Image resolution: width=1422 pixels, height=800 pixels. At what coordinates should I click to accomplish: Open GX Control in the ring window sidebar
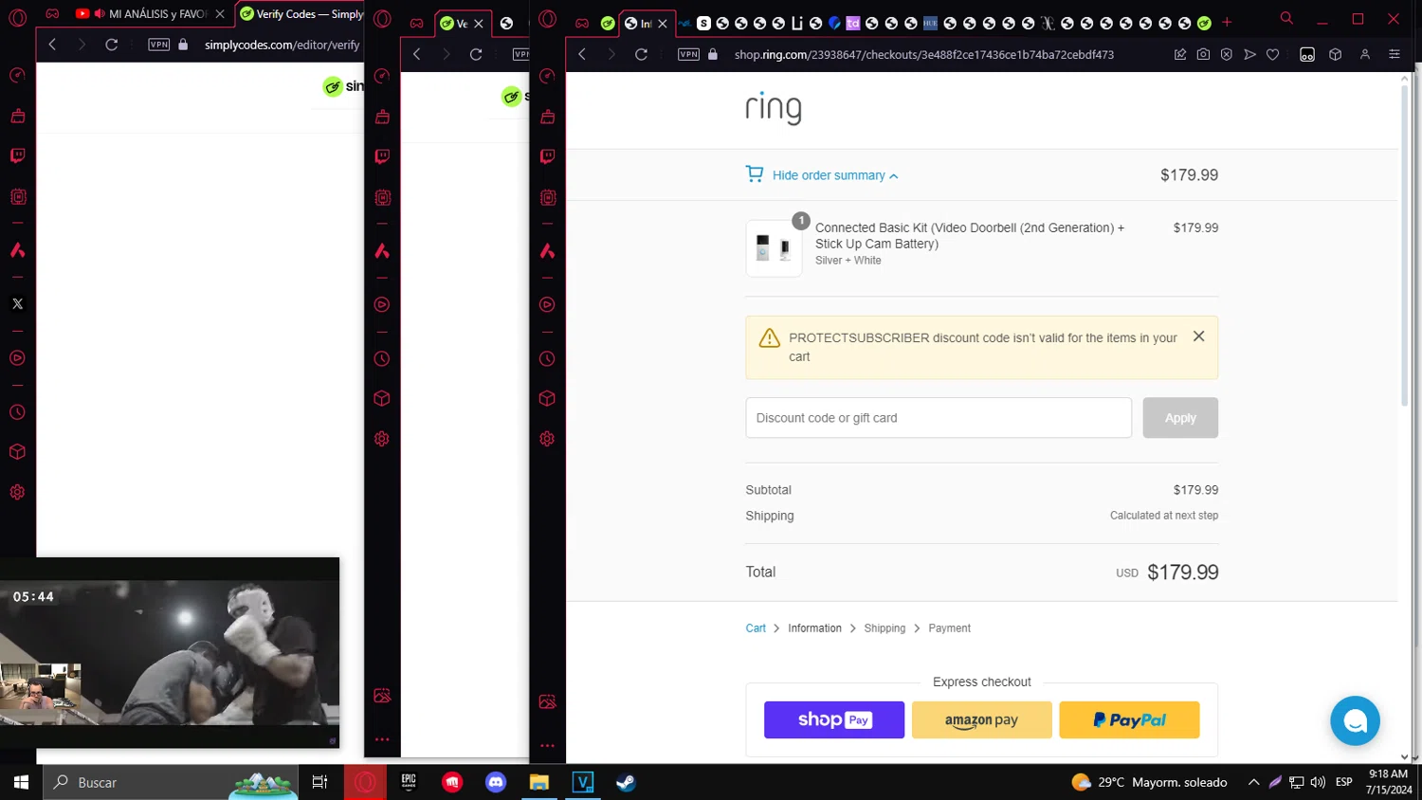tap(547, 76)
